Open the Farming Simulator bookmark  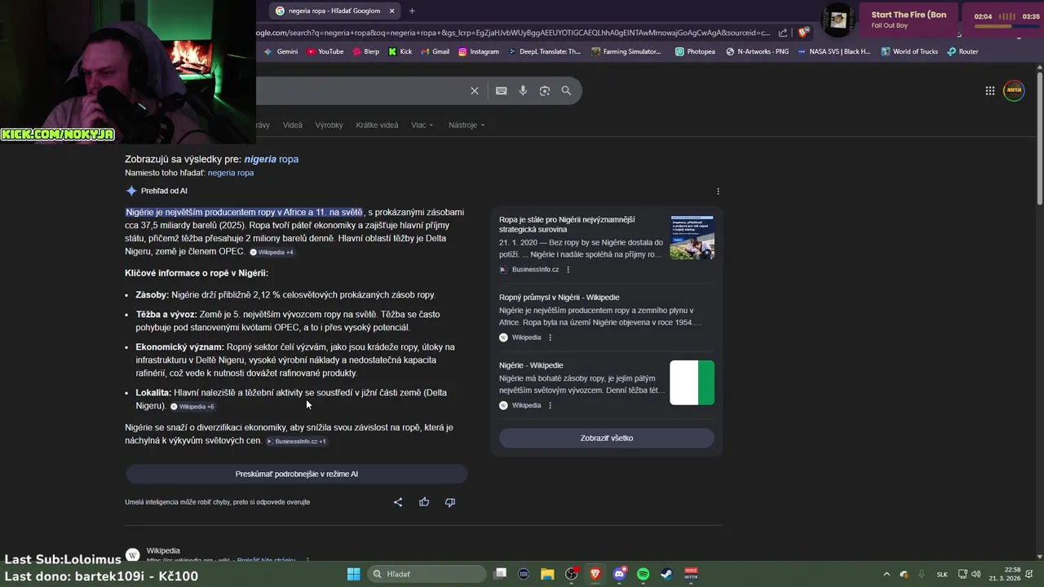(x=626, y=51)
